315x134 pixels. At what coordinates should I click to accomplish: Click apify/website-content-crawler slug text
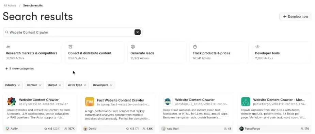(x=43, y=104)
